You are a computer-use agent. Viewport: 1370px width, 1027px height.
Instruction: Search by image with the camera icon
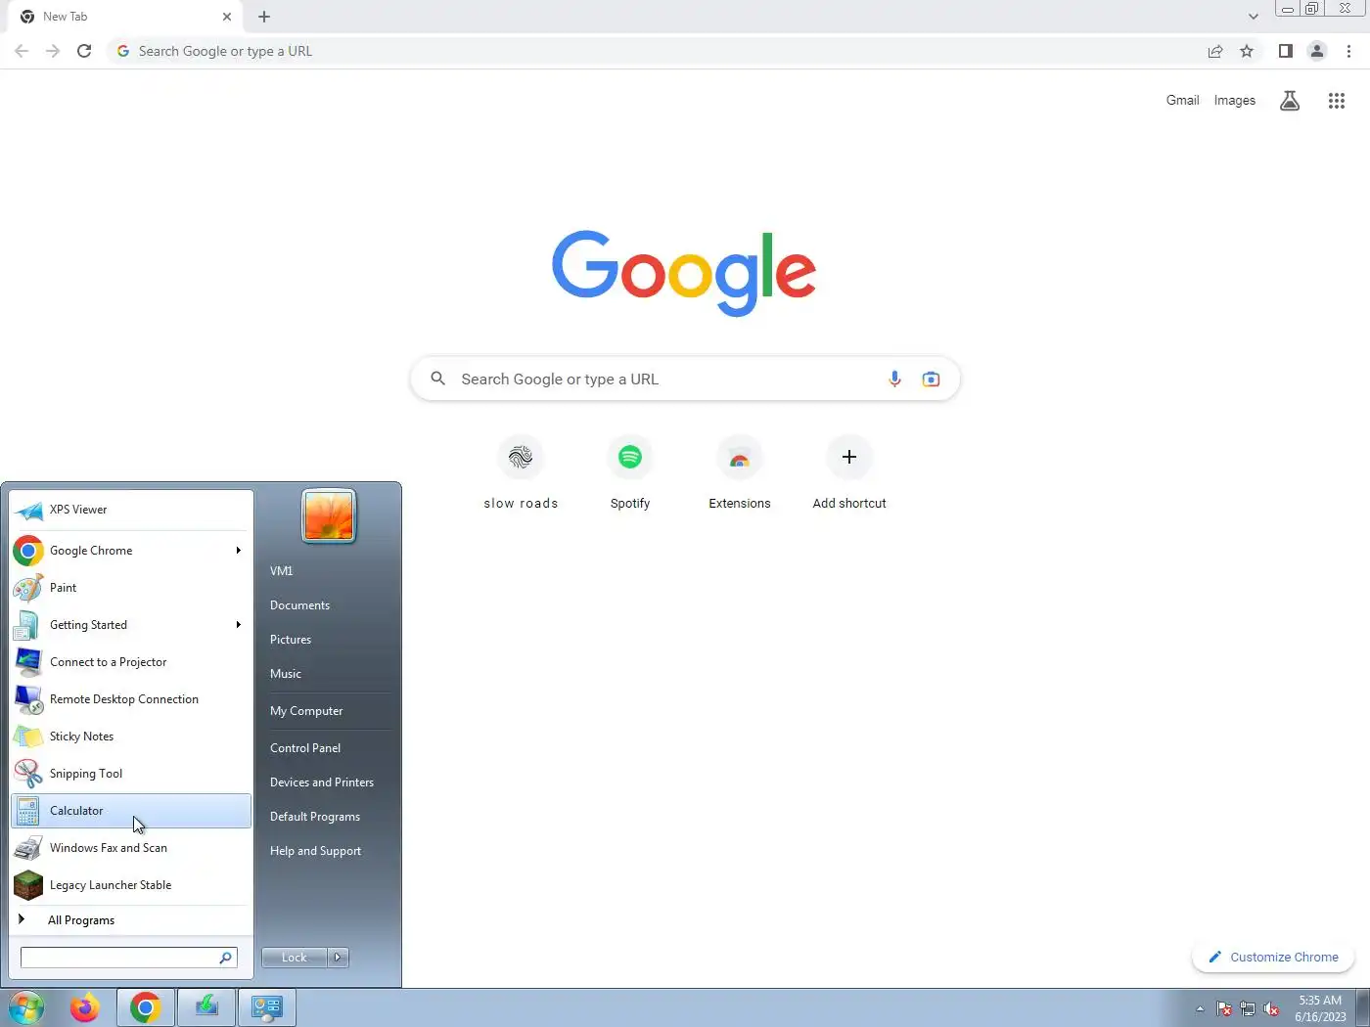[931, 379]
